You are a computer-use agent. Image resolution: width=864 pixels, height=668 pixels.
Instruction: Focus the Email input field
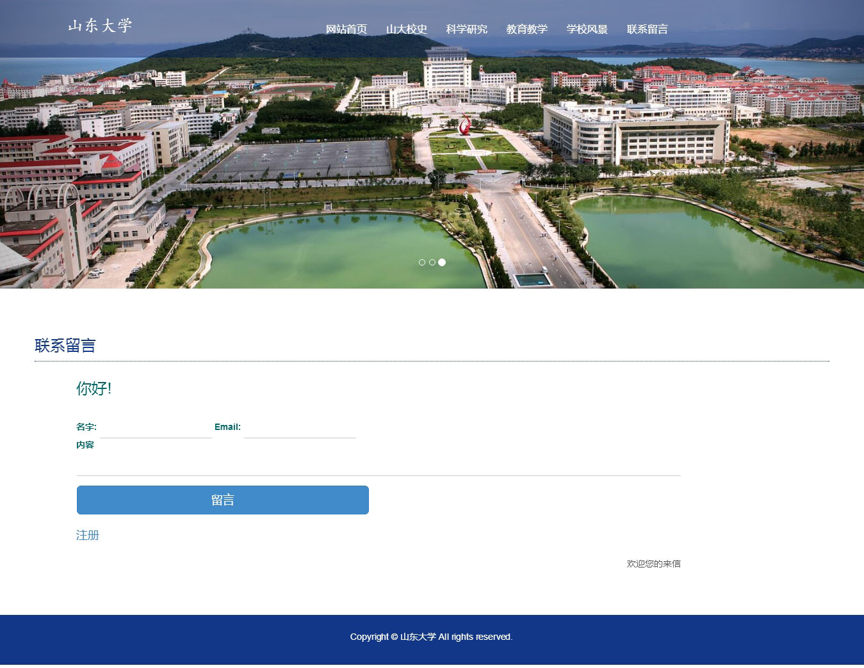(x=300, y=428)
